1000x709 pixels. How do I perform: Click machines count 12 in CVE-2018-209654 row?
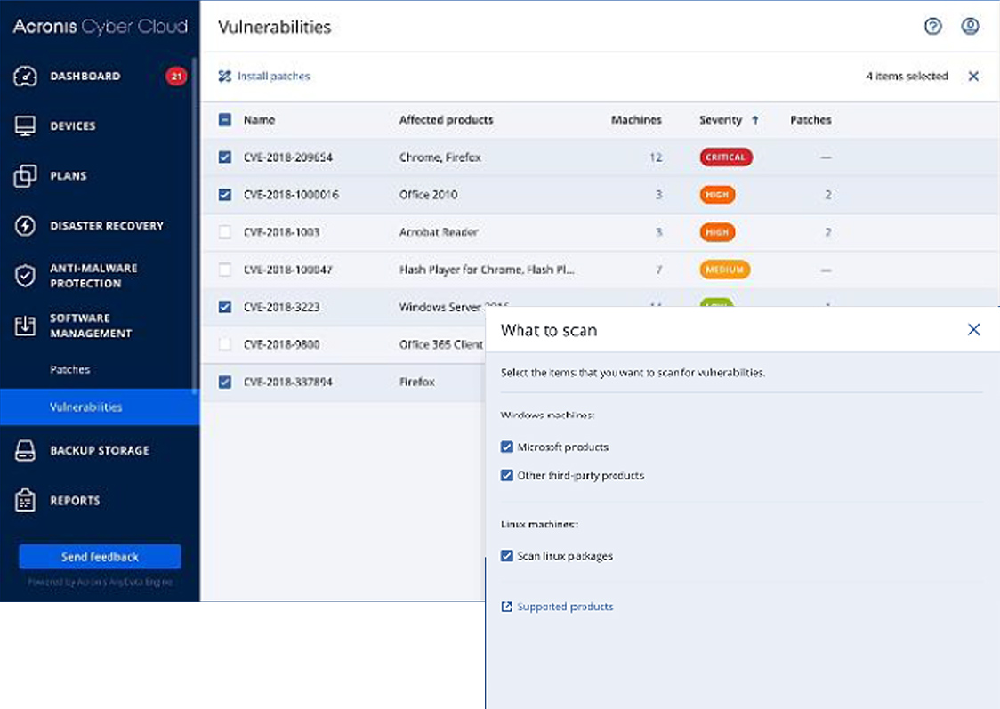(656, 157)
